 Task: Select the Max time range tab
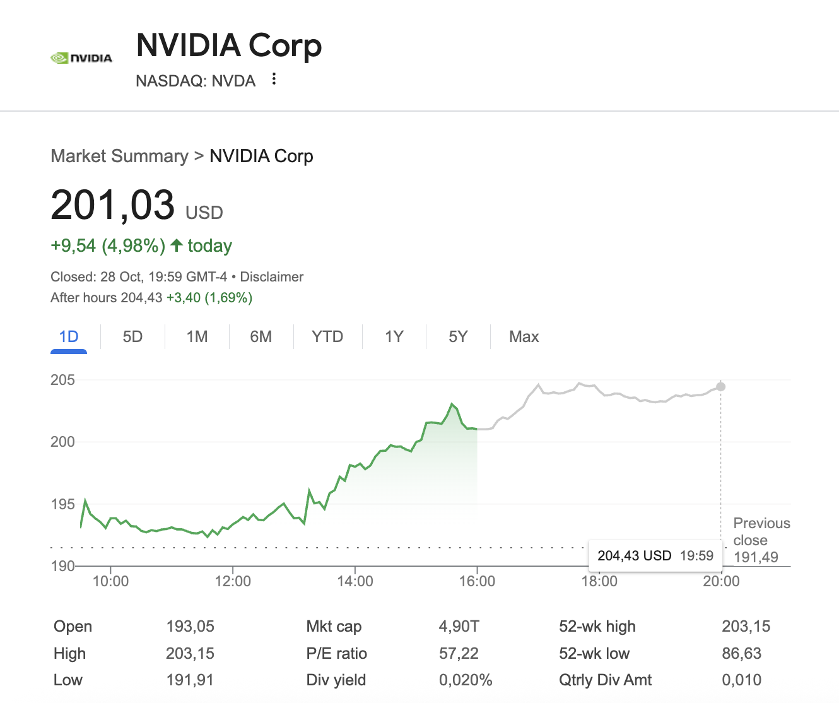[524, 336]
